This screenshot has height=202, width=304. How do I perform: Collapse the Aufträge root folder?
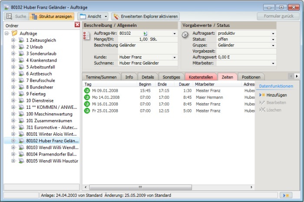pyautogui.click(x=7, y=33)
